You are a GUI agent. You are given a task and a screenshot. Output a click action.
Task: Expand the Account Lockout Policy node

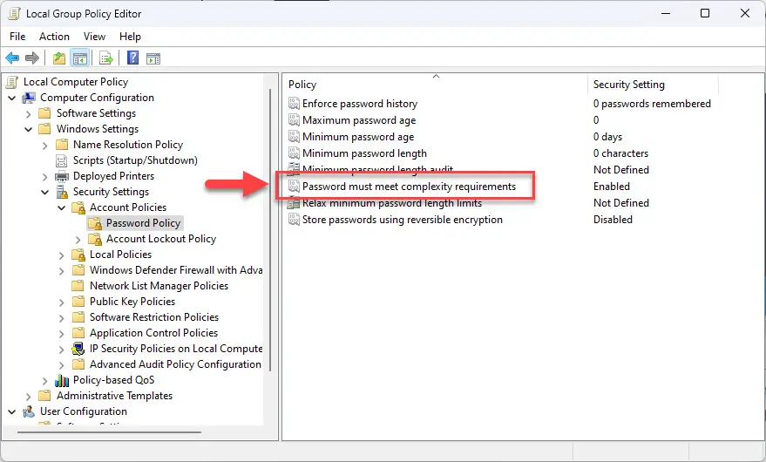pyautogui.click(x=78, y=239)
